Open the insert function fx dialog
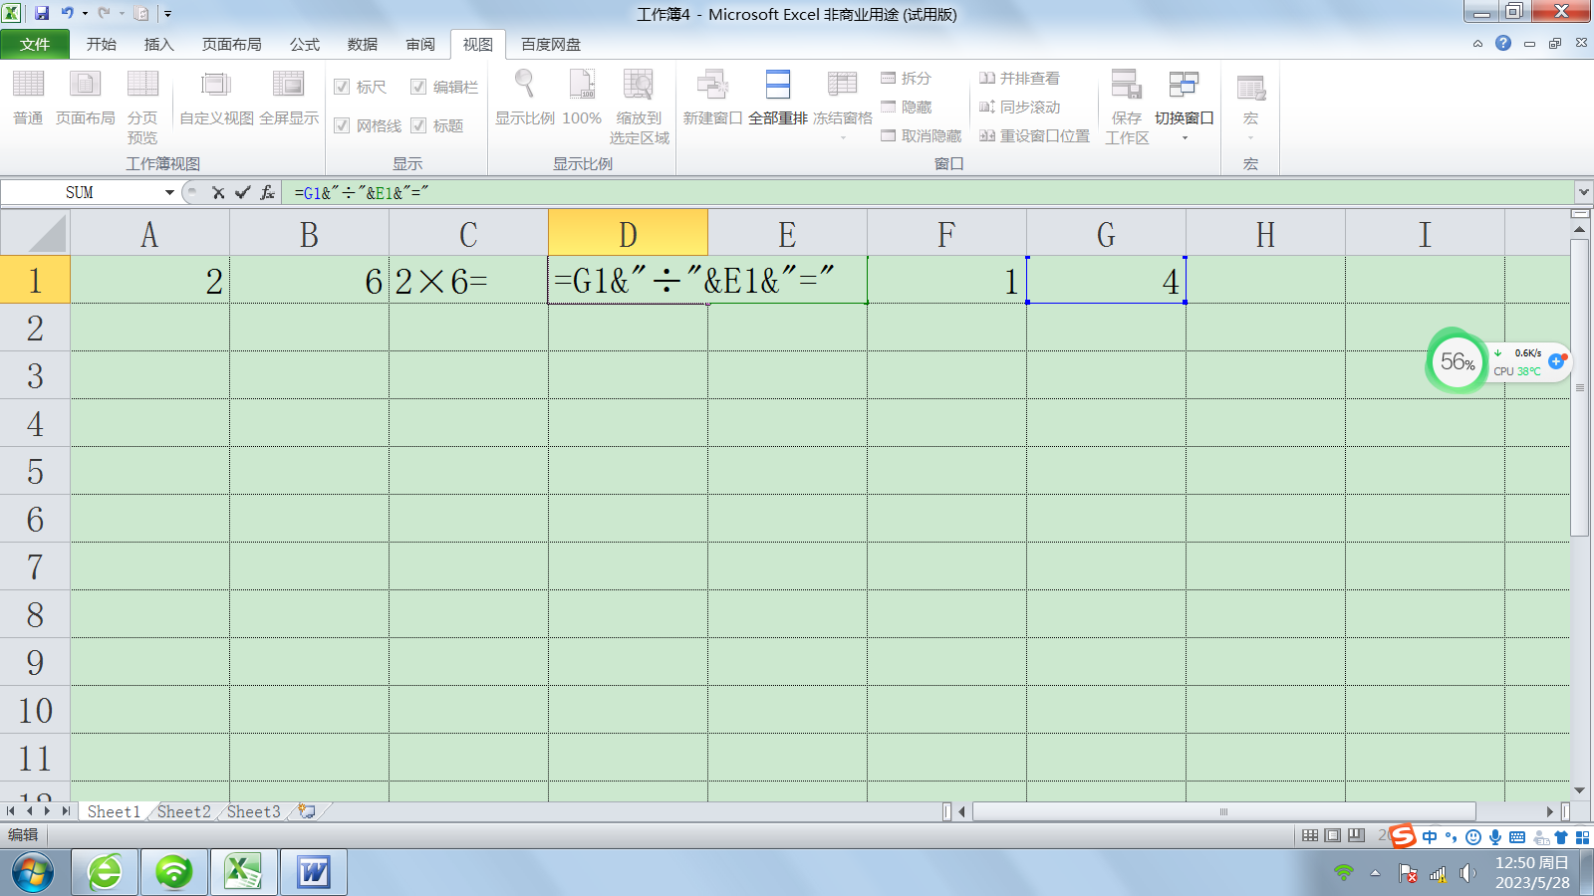The image size is (1594, 896). tap(267, 193)
